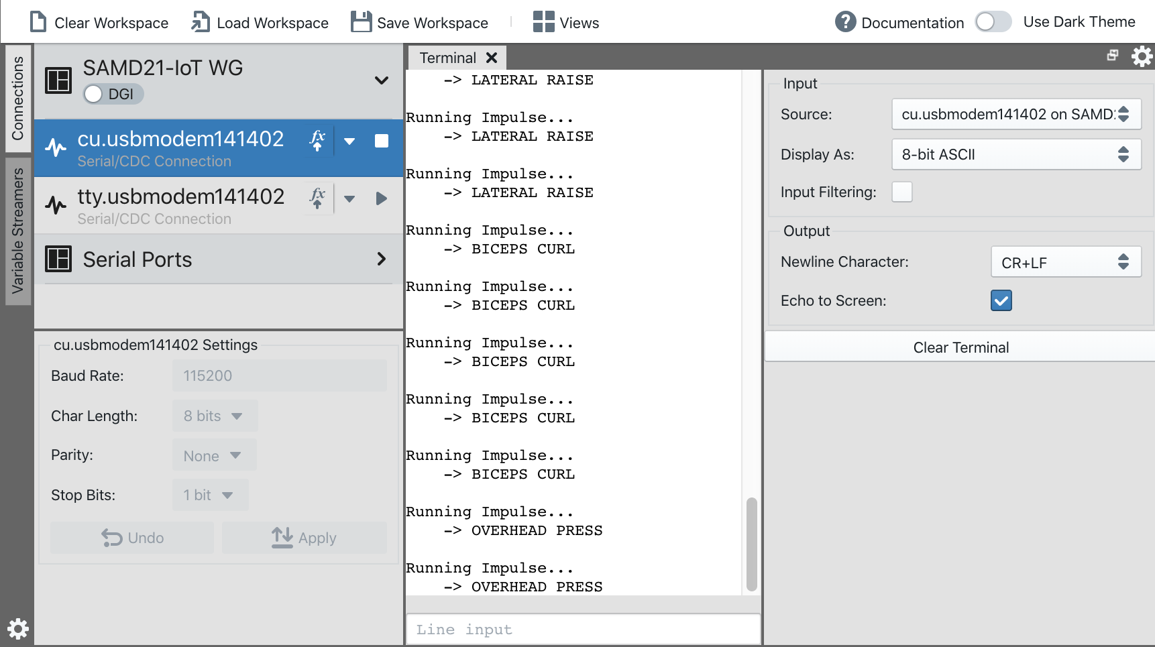Image resolution: width=1155 pixels, height=647 pixels.
Task: Switch to the Variable Streamers tab
Action: coord(18,231)
